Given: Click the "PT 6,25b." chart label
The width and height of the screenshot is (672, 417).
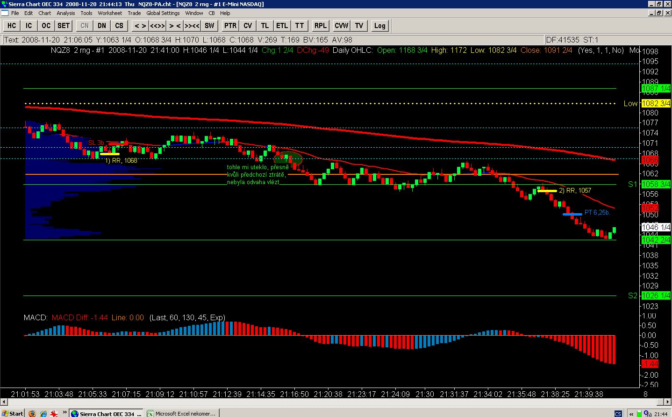Looking at the screenshot, I should pos(597,212).
